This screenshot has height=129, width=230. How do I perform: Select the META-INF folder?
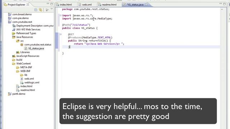[x=26, y=67]
